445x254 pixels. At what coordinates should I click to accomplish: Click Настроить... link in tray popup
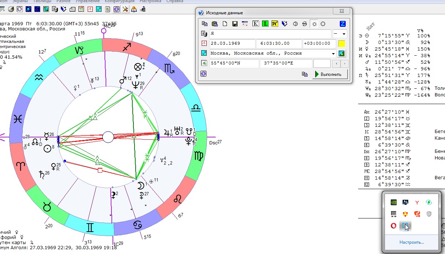pyautogui.click(x=412, y=242)
